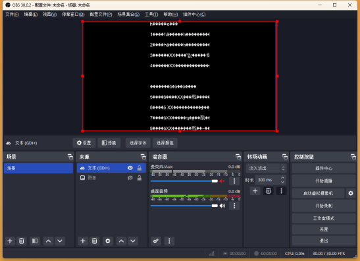Increase transition duration stepper up
This screenshot has height=261, width=360.
pos(282,178)
